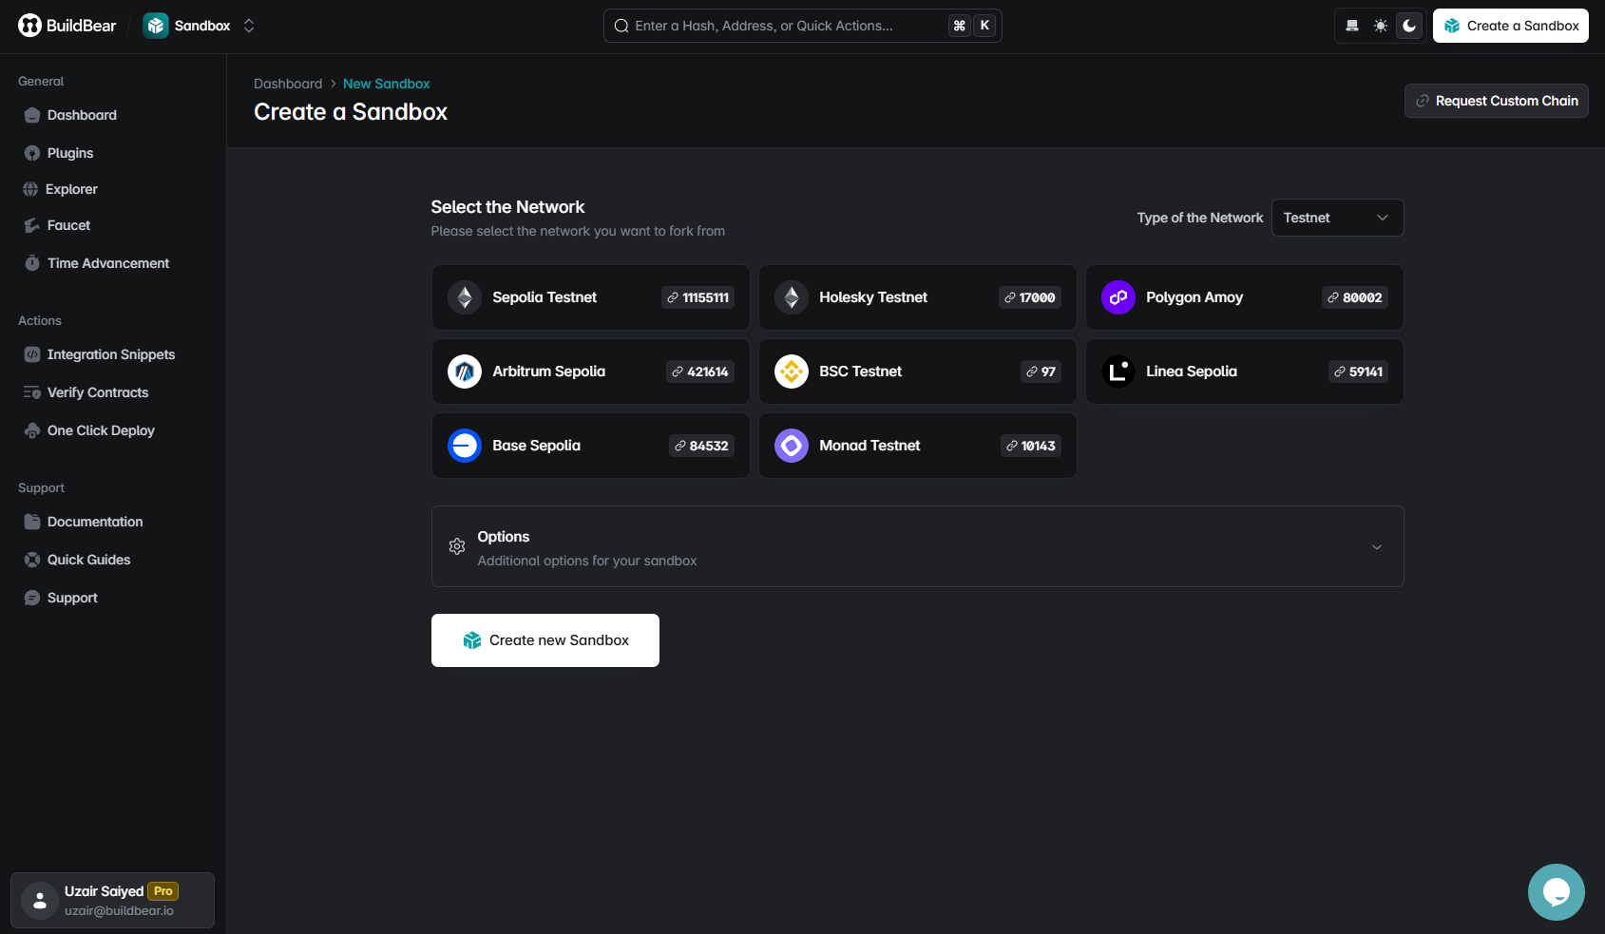
Task: Click the user avatar icon
Action: tap(40, 901)
